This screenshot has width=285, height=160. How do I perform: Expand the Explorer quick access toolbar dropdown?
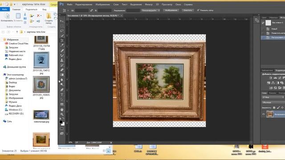(15, 4)
